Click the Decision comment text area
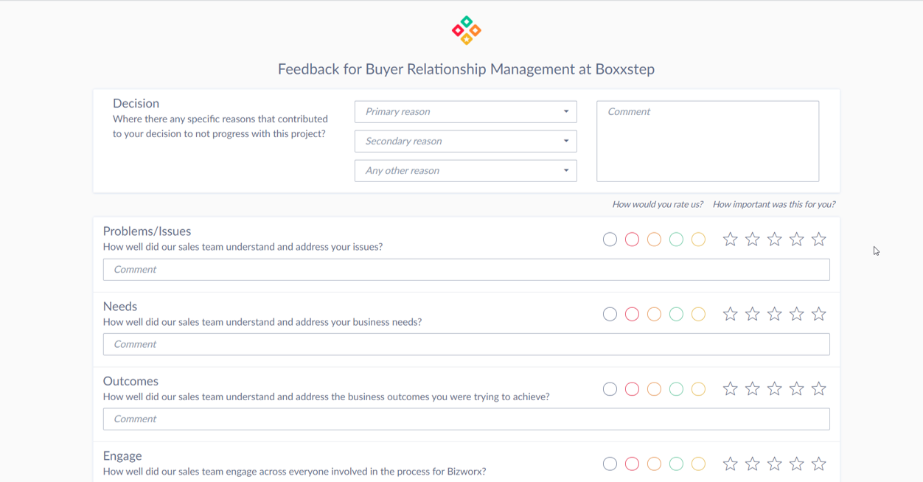Viewport: 923px width, 482px height. point(707,142)
